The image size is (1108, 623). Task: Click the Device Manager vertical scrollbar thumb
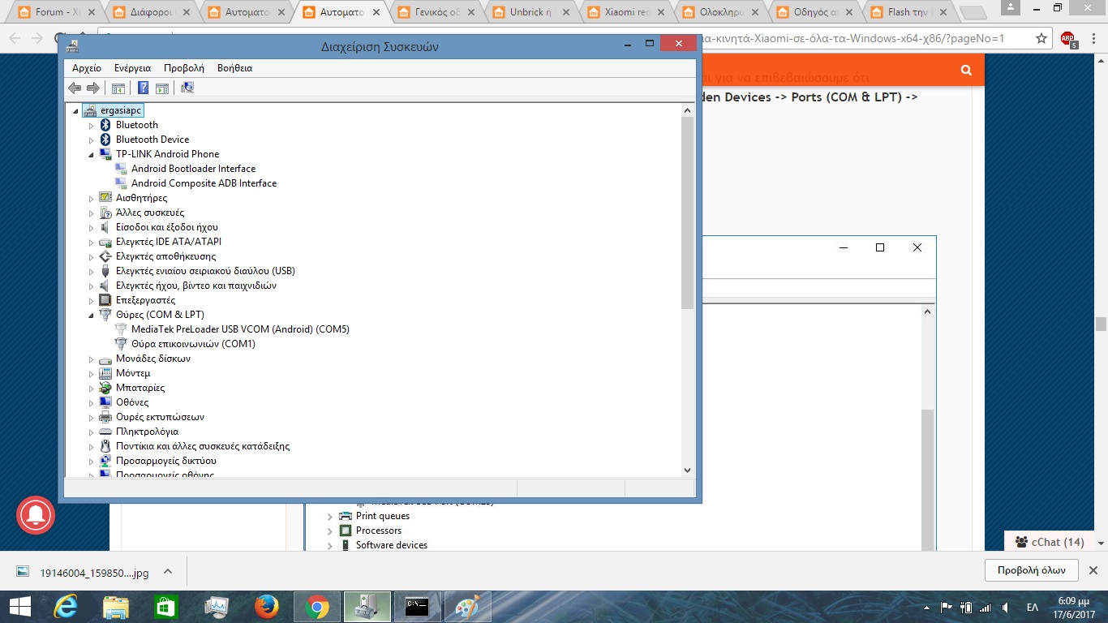pyautogui.click(x=688, y=213)
